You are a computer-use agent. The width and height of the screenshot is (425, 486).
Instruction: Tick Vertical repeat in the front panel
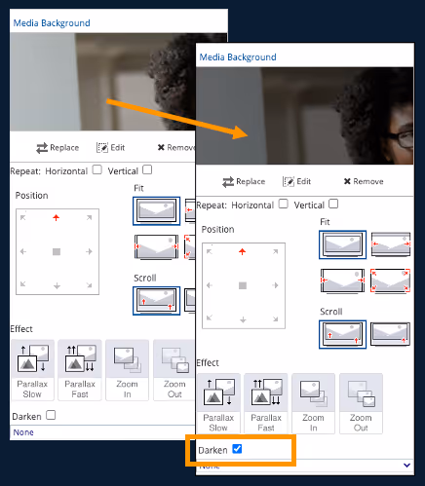coord(333,204)
